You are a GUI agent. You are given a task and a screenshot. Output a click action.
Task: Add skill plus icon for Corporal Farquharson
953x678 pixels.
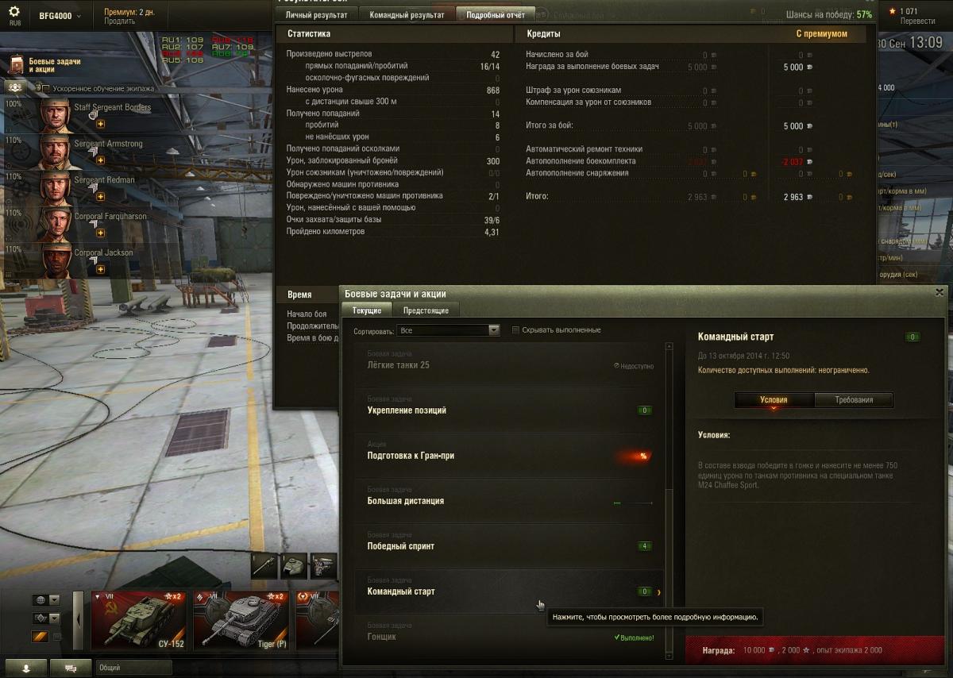[100, 233]
